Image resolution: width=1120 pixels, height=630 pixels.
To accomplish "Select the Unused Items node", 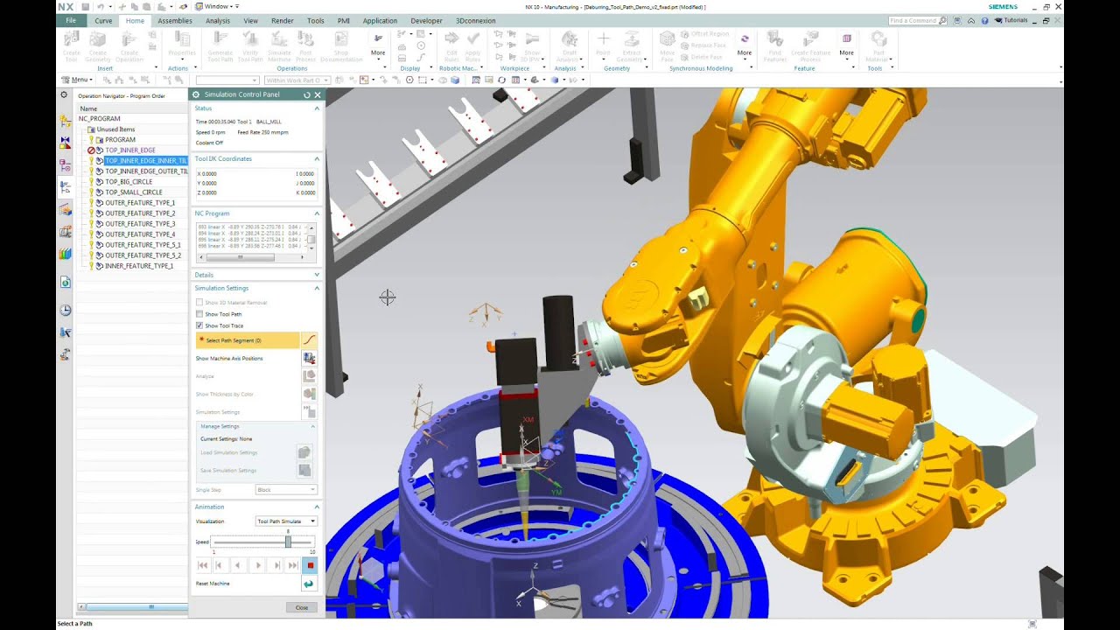I will pyautogui.click(x=115, y=129).
